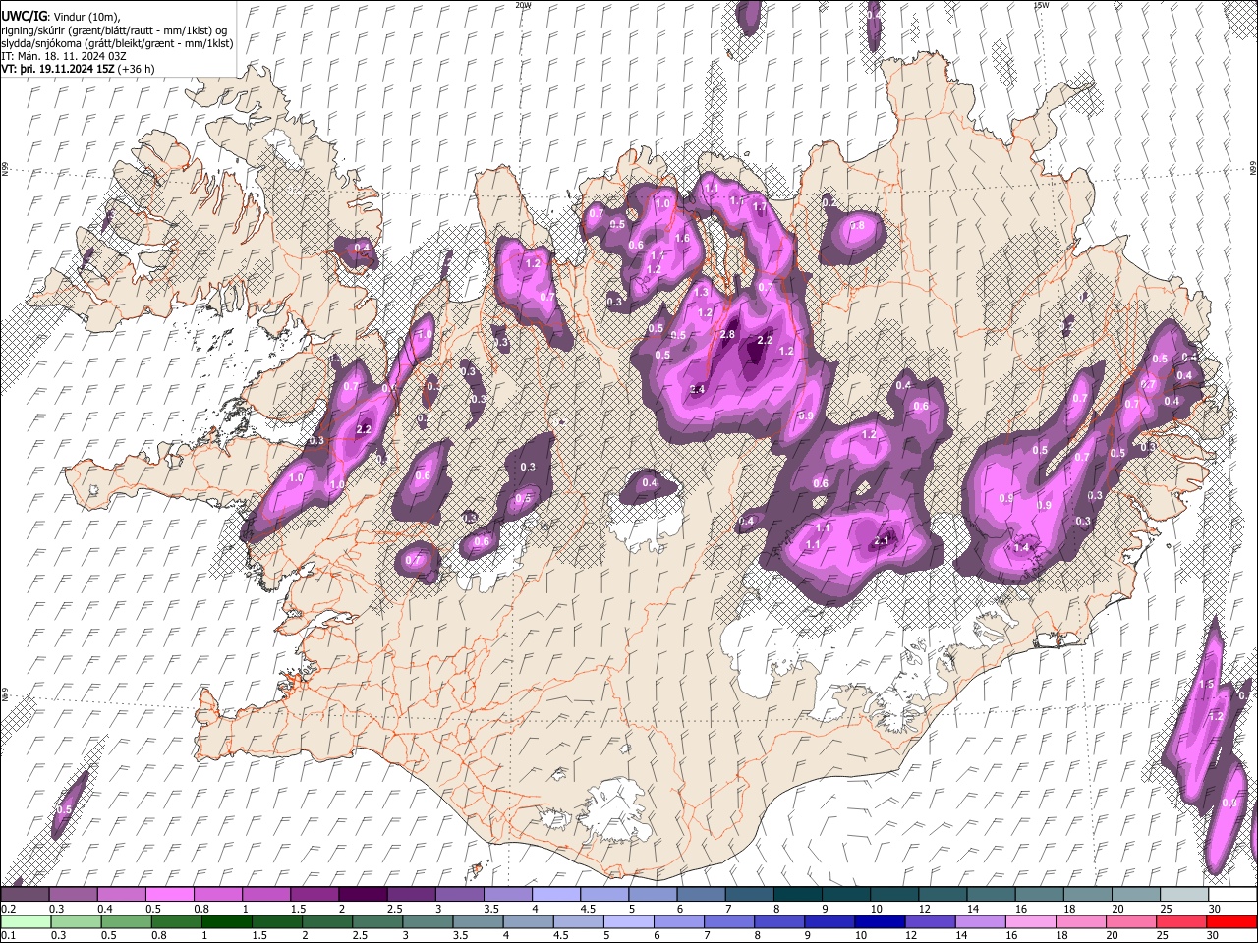Screen dimensions: 1258x943
Task: Pick the upper legend swatch for 0.2–0.3
Action: click(25, 894)
